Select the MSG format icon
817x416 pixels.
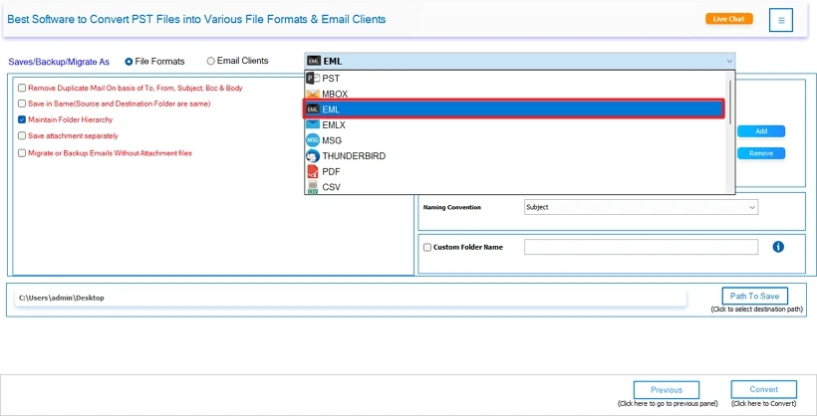click(313, 140)
